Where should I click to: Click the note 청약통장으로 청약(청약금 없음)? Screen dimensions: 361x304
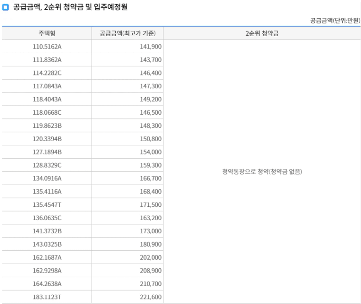262,172
